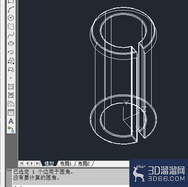Choose the Multiline Text A tool
The width and height of the screenshot is (188, 187).
11,121
